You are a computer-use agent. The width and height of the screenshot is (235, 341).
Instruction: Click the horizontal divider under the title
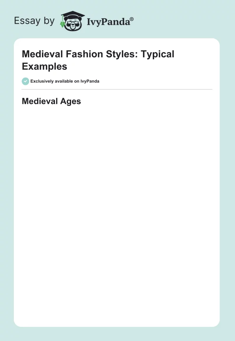(117, 89)
